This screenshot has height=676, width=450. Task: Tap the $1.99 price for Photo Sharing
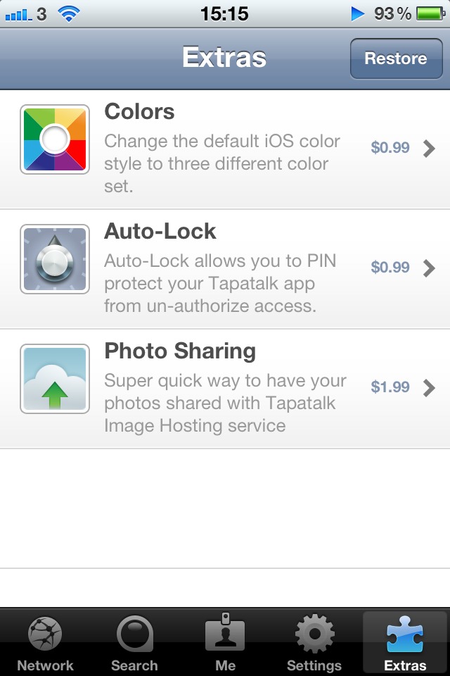(x=390, y=387)
